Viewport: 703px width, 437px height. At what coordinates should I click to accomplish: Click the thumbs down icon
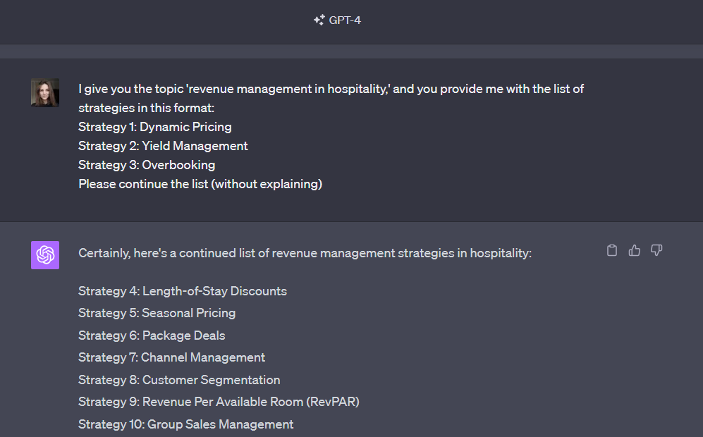tap(656, 250)
